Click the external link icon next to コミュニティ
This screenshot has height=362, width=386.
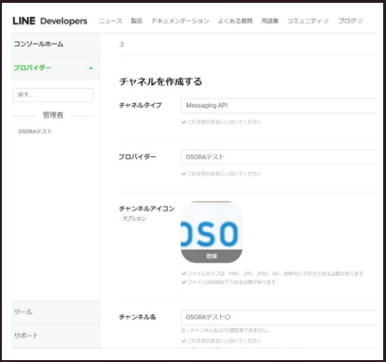pyautogui.click(x=326, y=21)
